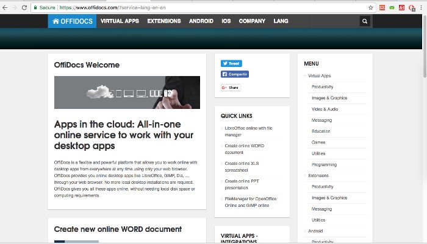427x244 pixels.
Task: Share on Facebook with the Compartir button
Action: (235, 74)
